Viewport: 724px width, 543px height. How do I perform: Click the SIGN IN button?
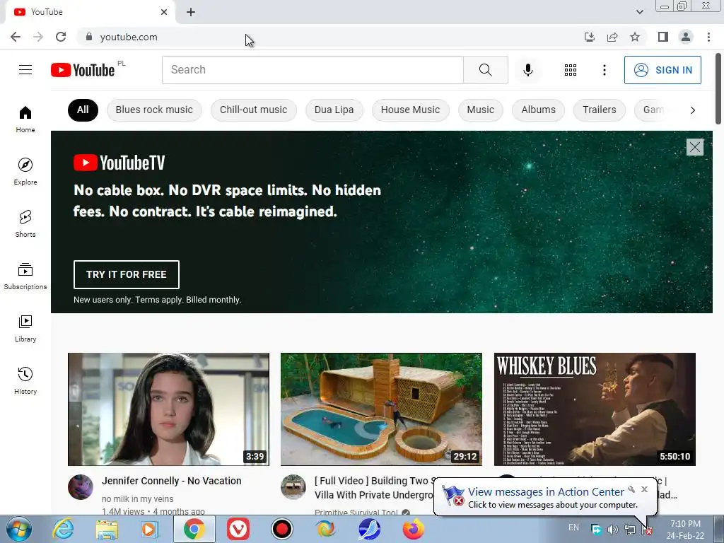662,70
